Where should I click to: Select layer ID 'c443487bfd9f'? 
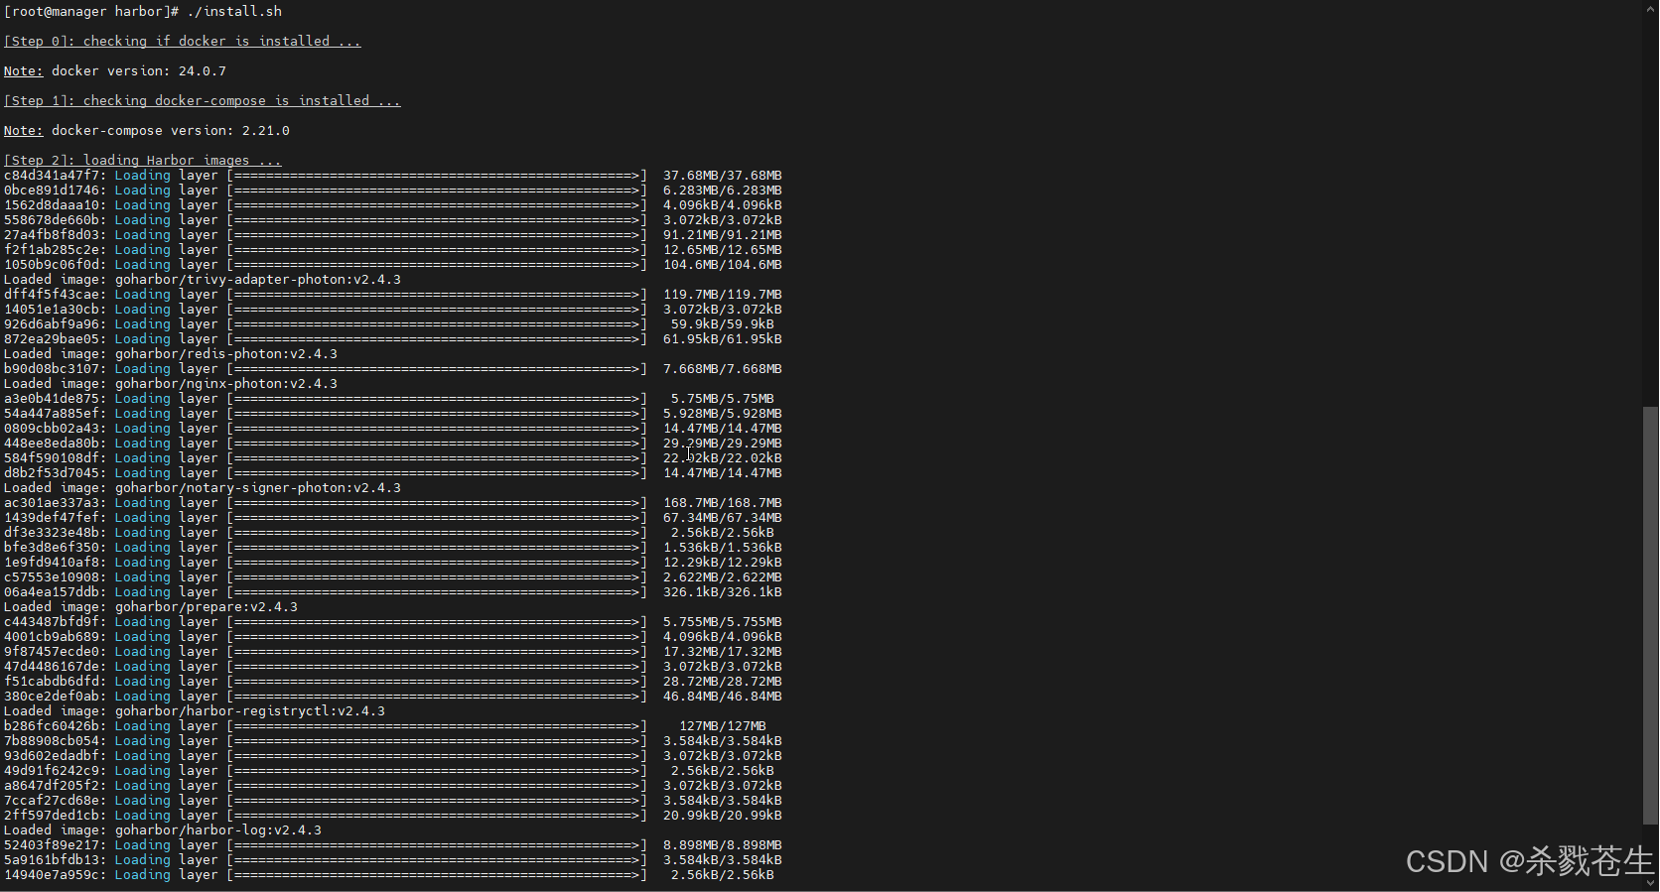pyautogui.click(x=52, y=622)
